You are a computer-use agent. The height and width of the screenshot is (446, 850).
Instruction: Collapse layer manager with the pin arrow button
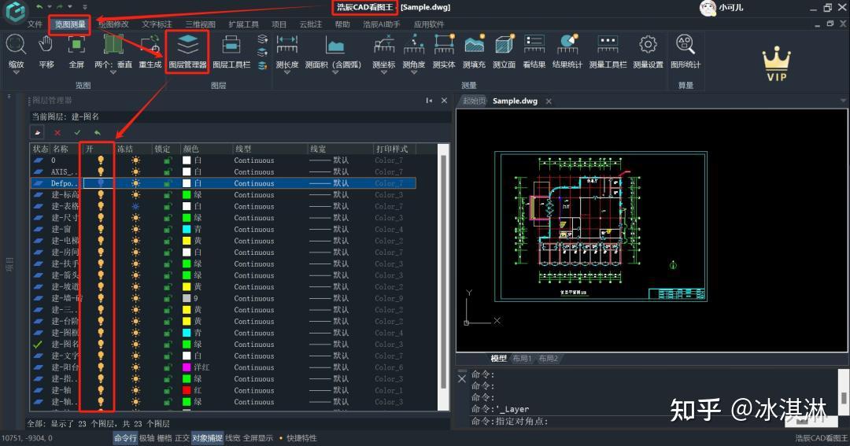click(x=429, y=100)
